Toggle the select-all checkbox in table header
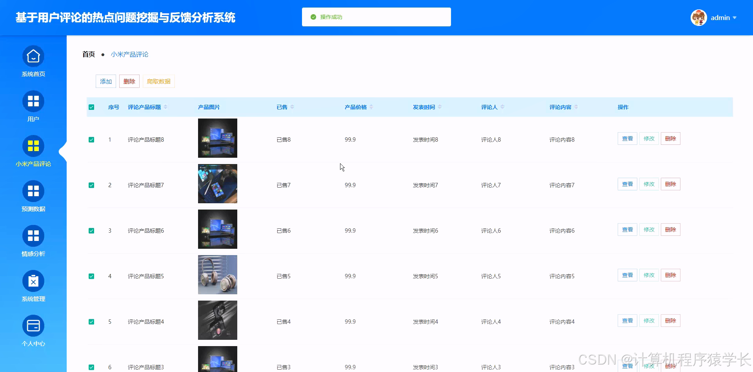753x372 pixels. pyautogui.click(x=91, y=107)
